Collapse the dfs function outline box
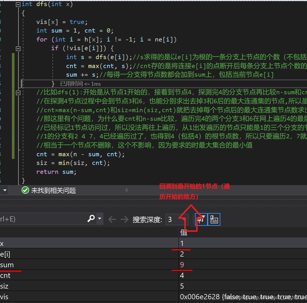The height and width of the screenshot is (303, 307). (18, 5)
